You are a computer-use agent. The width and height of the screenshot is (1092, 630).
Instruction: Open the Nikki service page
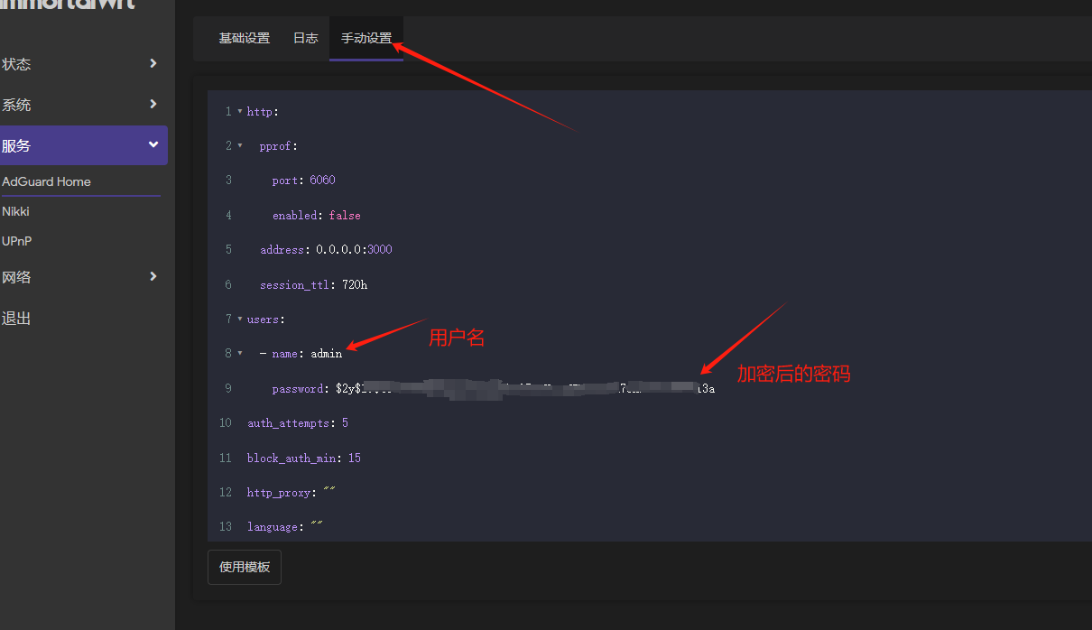pyautogui.click(x=15, y=210)
